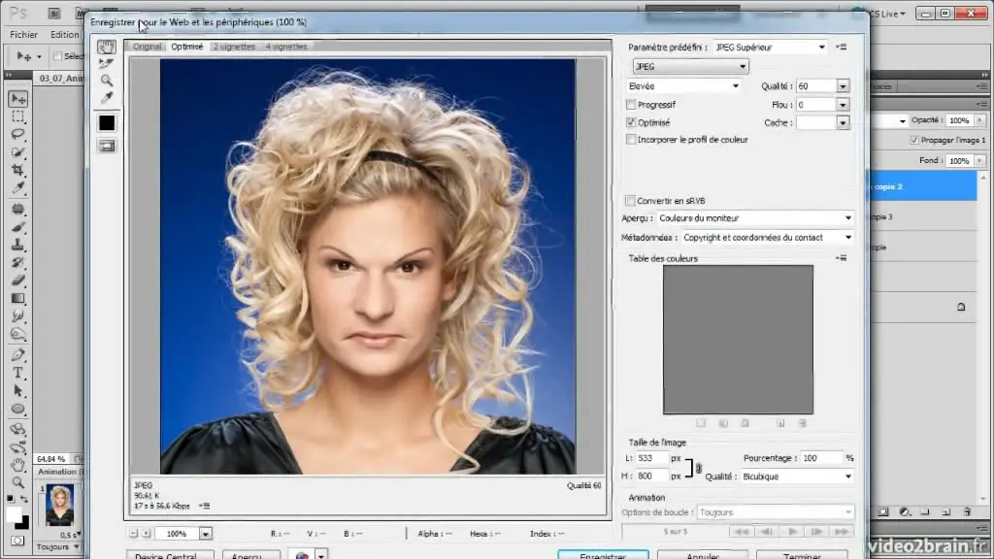Open the color table options menu icon
Screen dimensions: 994x559
[842, 258]
